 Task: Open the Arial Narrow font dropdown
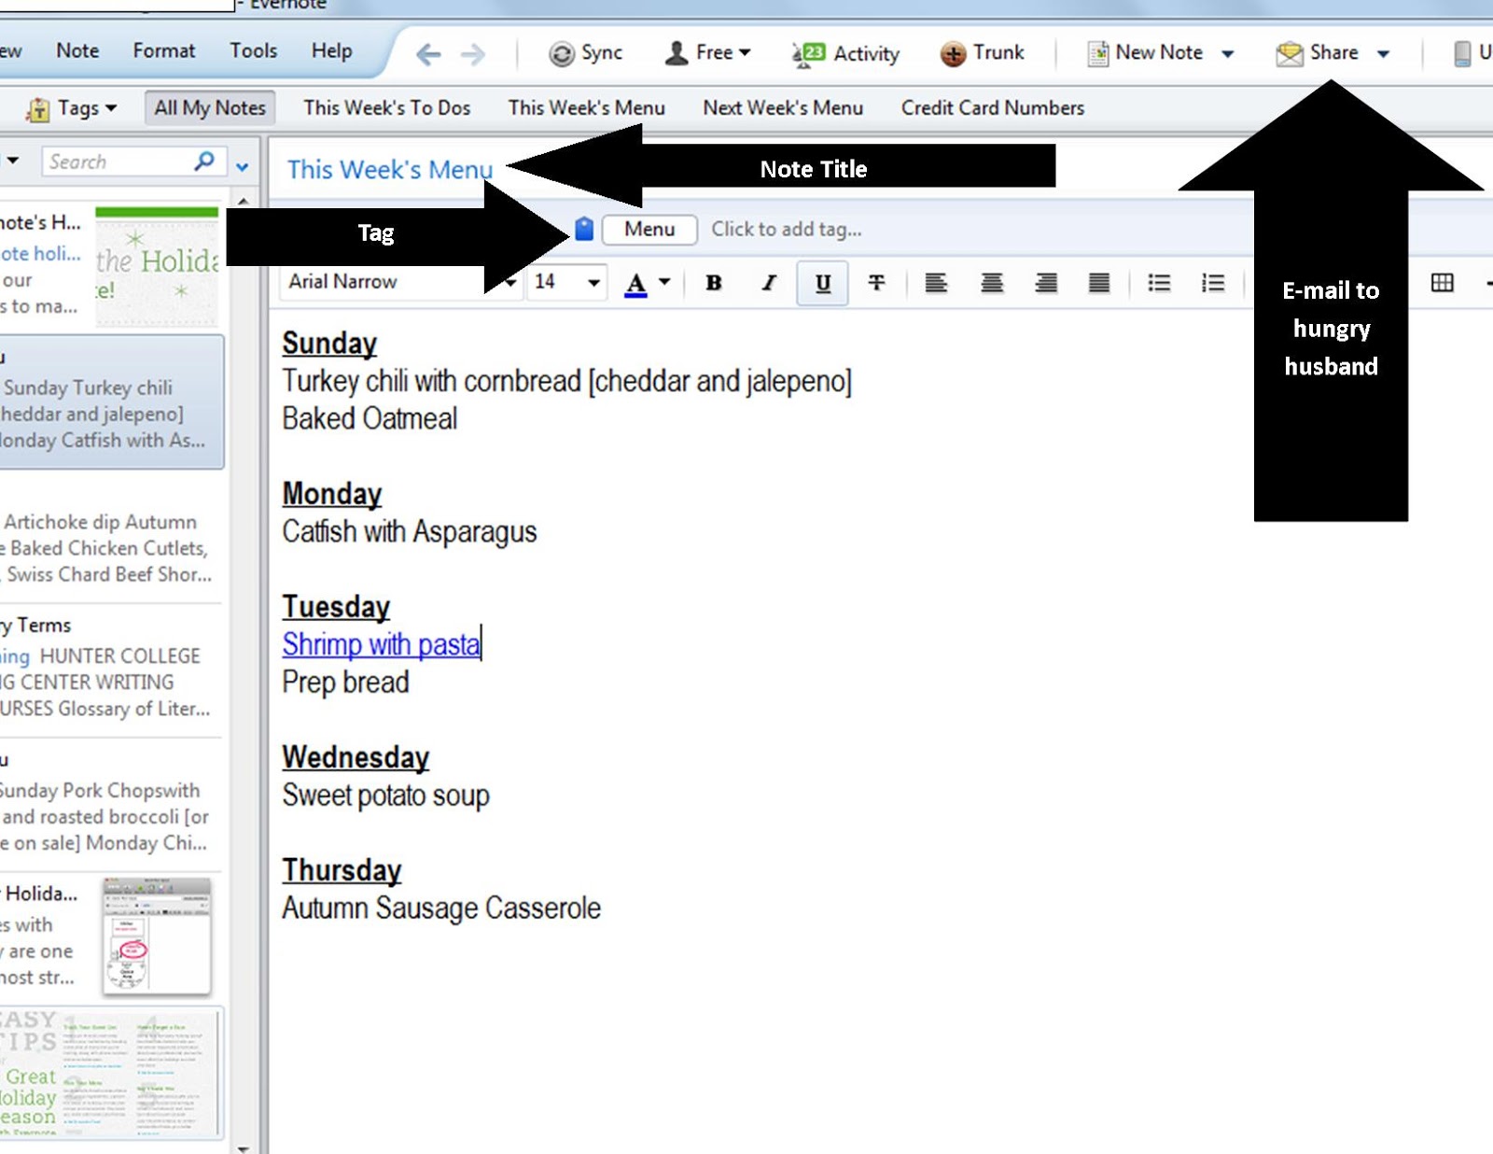510,282
